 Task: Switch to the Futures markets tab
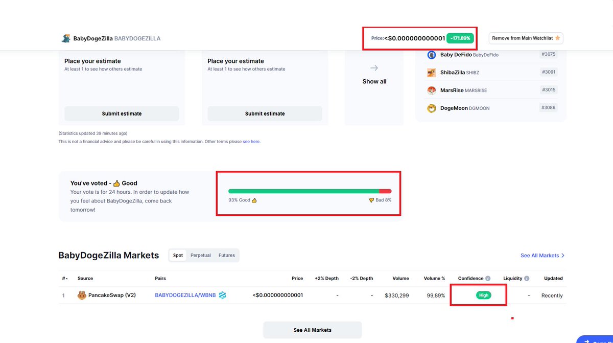pos(227,255)
